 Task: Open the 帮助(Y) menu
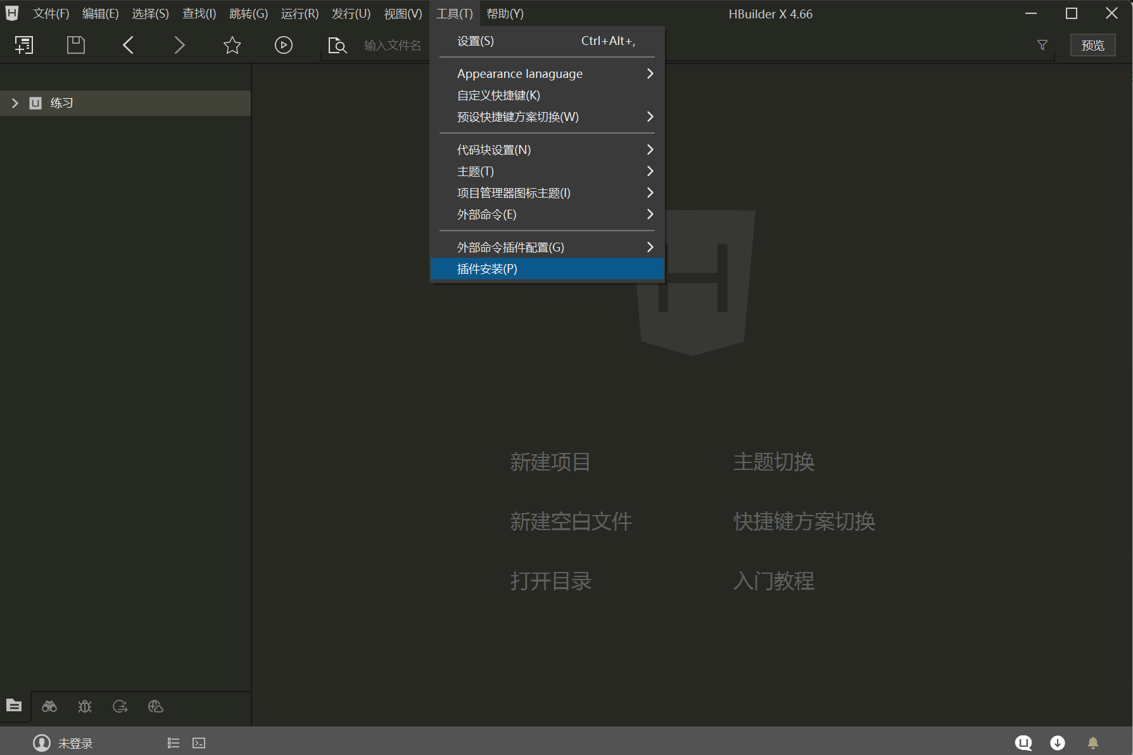(505, 13)
